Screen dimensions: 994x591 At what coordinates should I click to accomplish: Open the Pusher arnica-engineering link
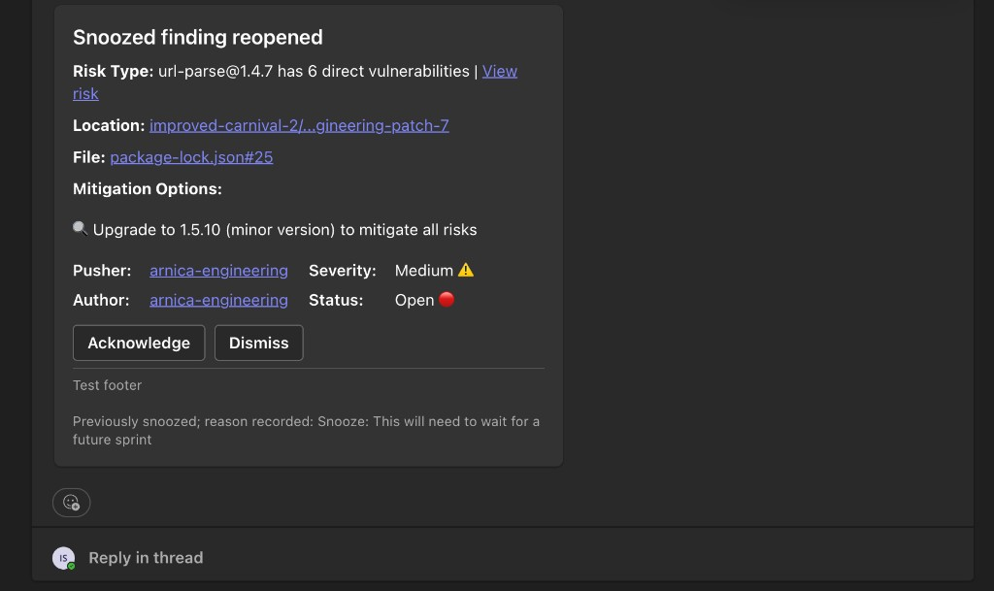point(218,271)
